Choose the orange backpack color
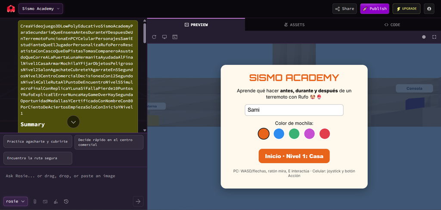Screen dimensions: 441x210 click(x=264, y=134)
